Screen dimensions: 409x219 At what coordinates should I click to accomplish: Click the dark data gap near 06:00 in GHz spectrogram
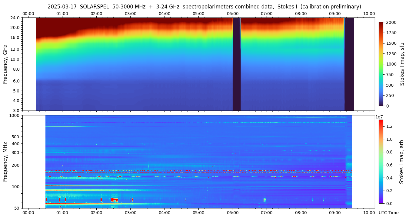click(x=237, y=64)
